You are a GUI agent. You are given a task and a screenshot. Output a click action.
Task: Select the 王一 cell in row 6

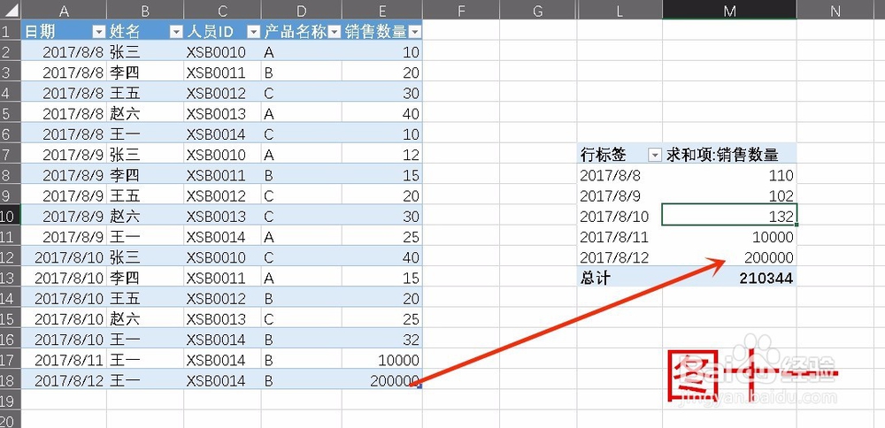point(145,134)
